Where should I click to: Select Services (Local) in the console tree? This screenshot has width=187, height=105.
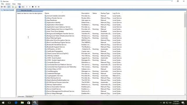pyautogui.click(x=8, y=10)
